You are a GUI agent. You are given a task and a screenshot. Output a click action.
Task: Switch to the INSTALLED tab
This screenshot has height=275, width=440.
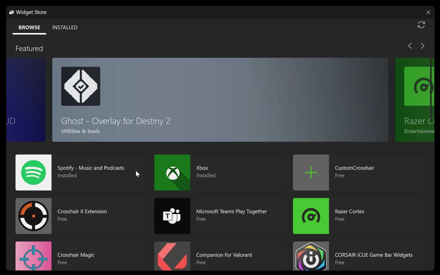65,27
